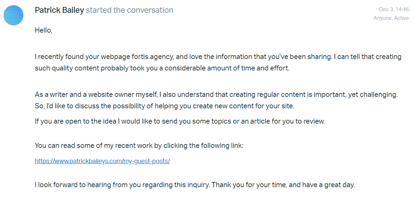Click the "Anyone" assignee label
The width and height of the screenshot is (415, 200).
tap(383, 18)
